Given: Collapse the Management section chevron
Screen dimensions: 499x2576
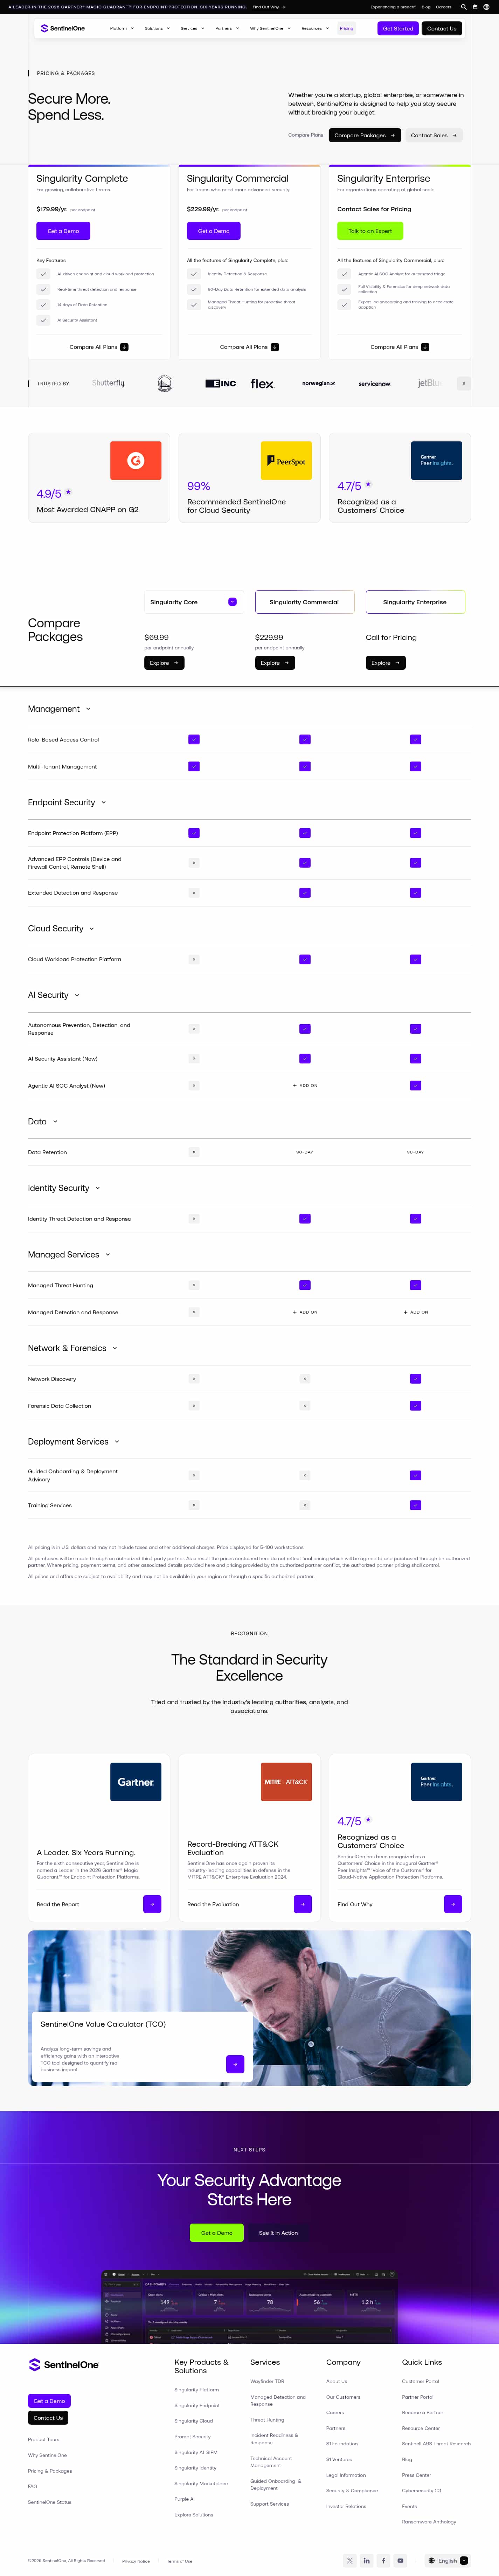Looking at the screenshot, I should click(88, 709).
